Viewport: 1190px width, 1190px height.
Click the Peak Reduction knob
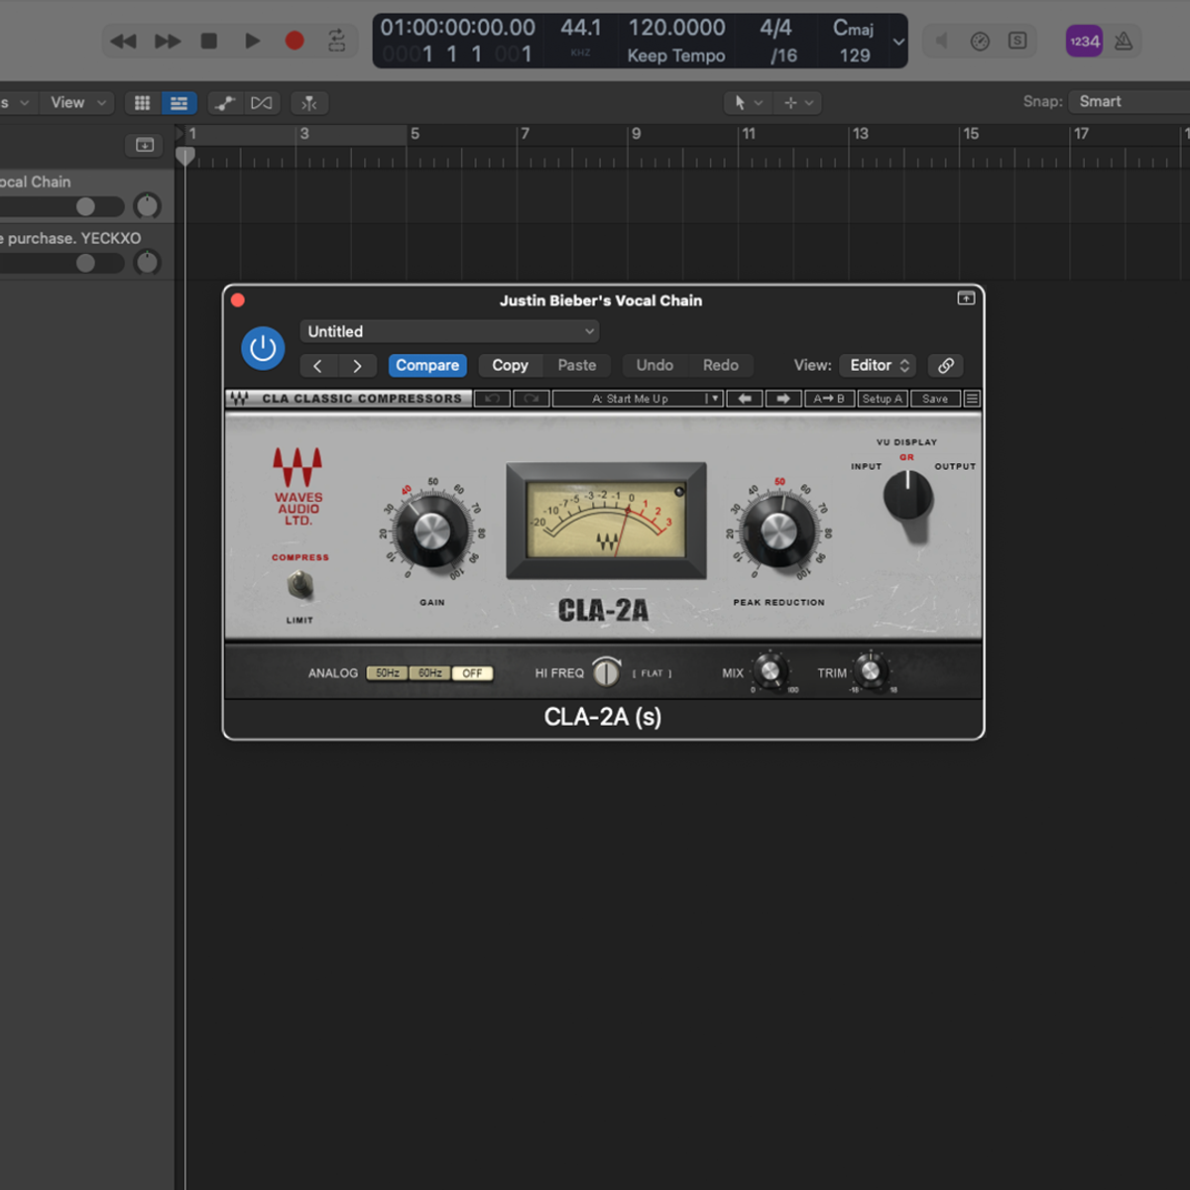coord(778,533)
